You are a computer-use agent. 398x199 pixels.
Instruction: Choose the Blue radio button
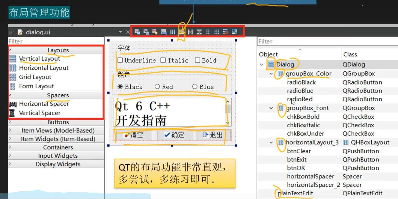tap(195, 87)
